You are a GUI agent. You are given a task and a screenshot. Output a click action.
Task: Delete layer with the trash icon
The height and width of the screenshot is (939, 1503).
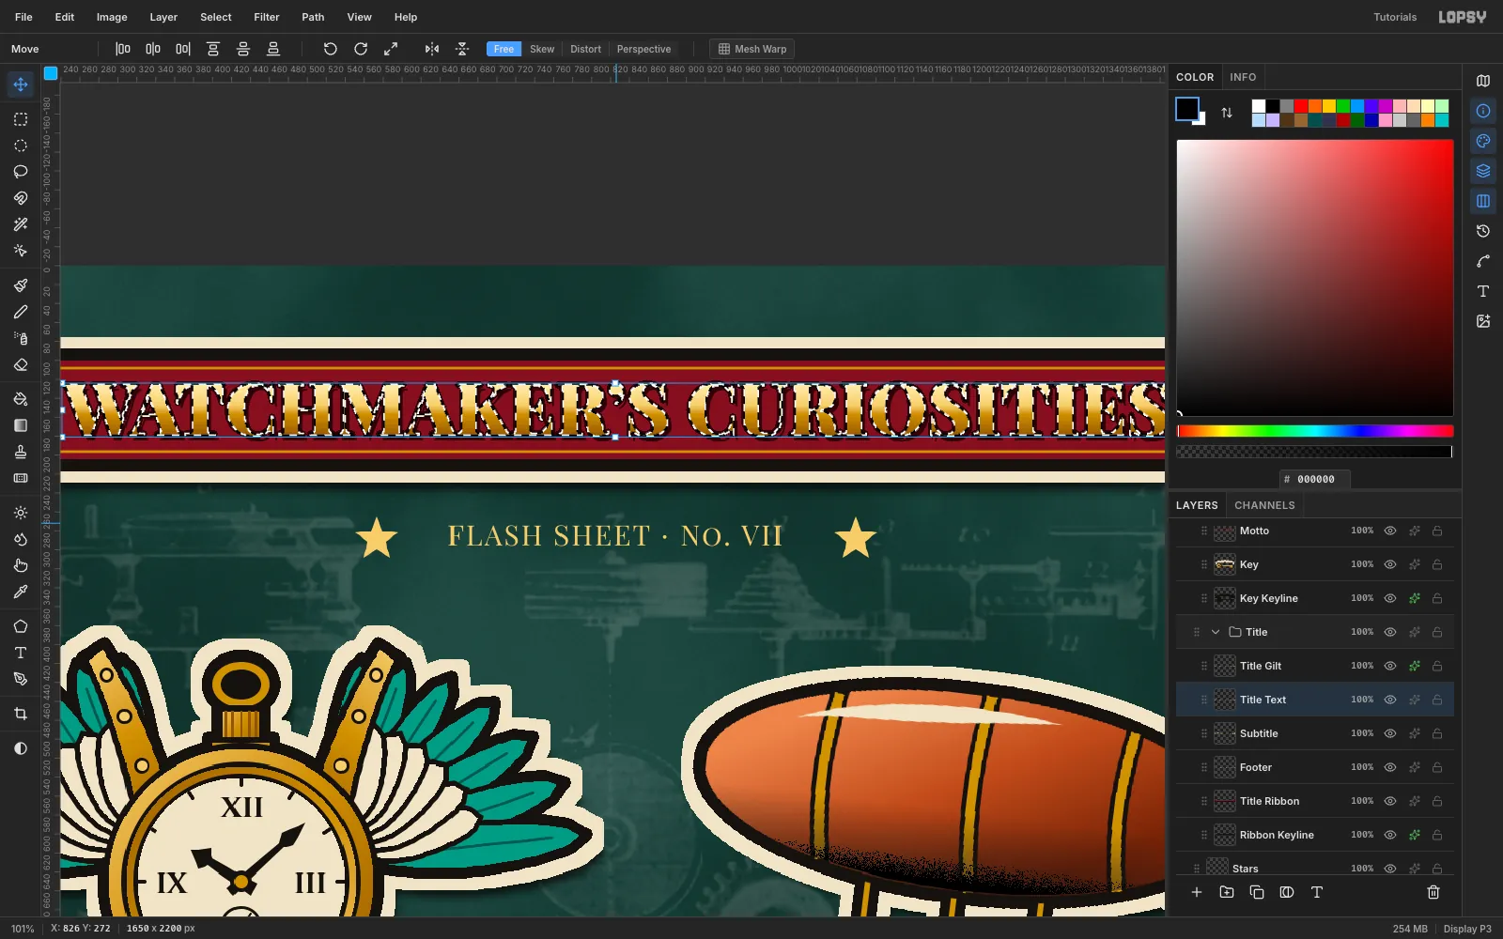pos(1433,892)
